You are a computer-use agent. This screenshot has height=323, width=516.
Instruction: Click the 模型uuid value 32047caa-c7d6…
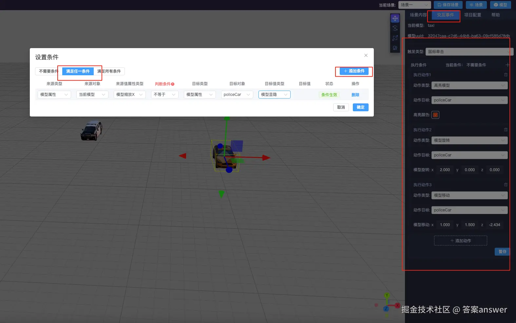point(469,36)
